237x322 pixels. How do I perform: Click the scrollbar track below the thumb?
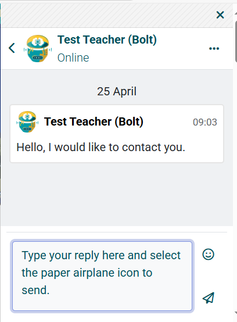236,185
